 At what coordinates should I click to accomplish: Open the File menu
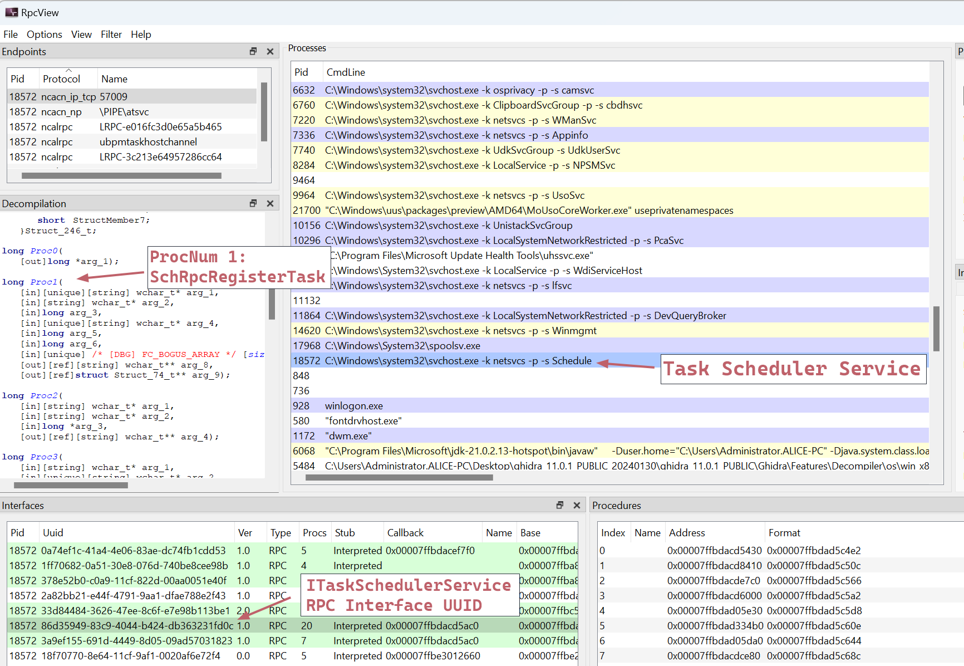[11, 35]
